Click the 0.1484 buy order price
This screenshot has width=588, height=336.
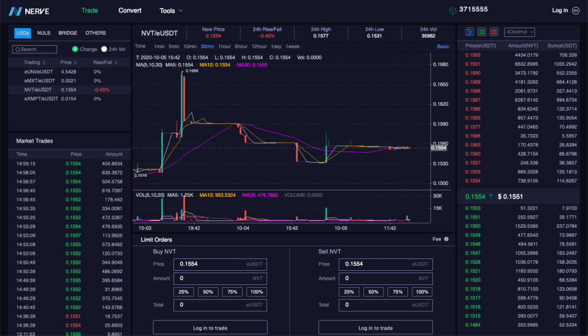[473, 325]
